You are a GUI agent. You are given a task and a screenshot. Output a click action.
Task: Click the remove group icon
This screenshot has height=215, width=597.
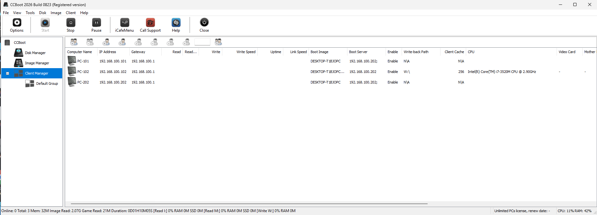point(90,42)
